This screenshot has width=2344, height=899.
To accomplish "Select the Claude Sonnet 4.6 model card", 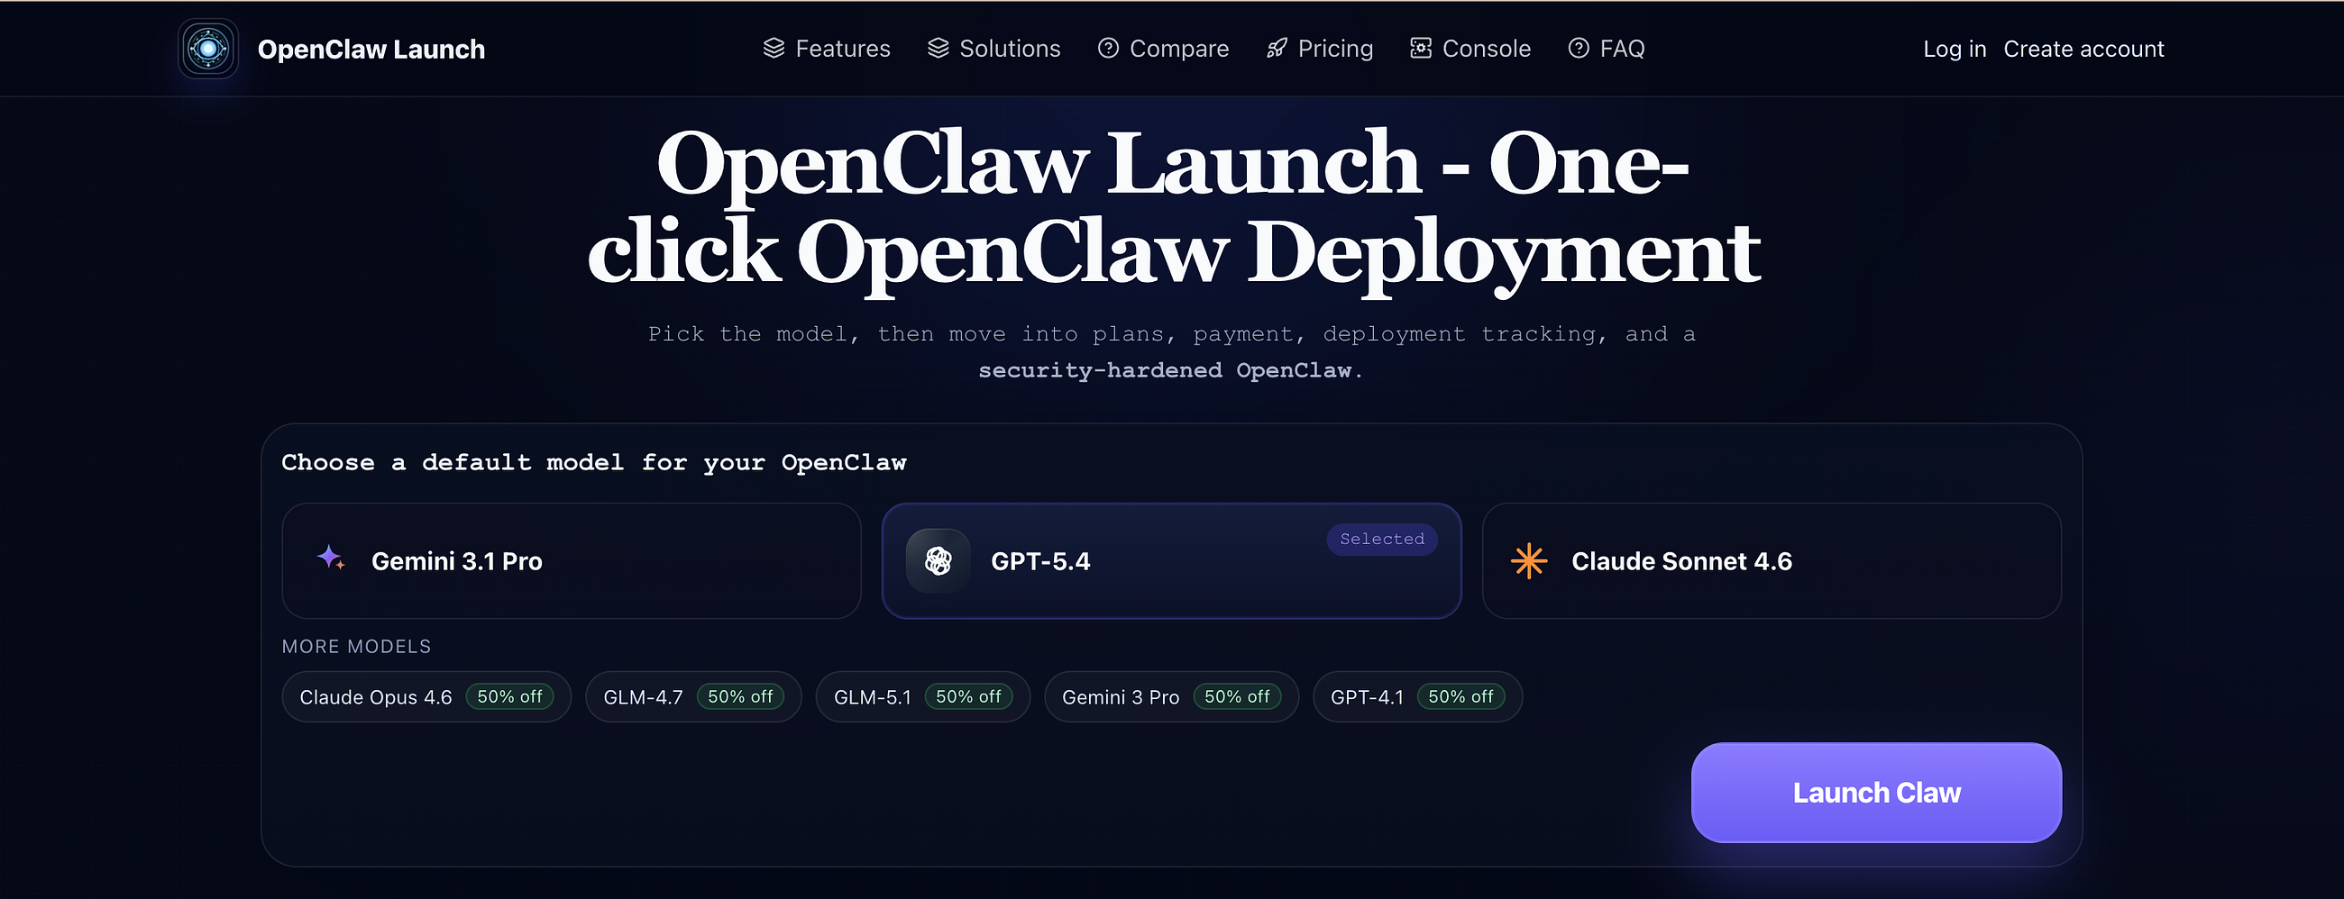I will click(1772, 561).
